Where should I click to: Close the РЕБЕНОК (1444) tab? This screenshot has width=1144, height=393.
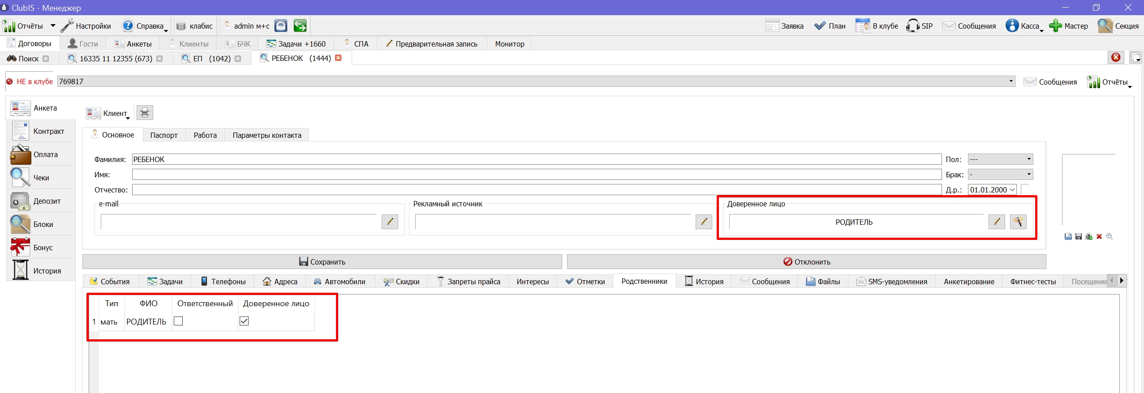pos(338,58)
